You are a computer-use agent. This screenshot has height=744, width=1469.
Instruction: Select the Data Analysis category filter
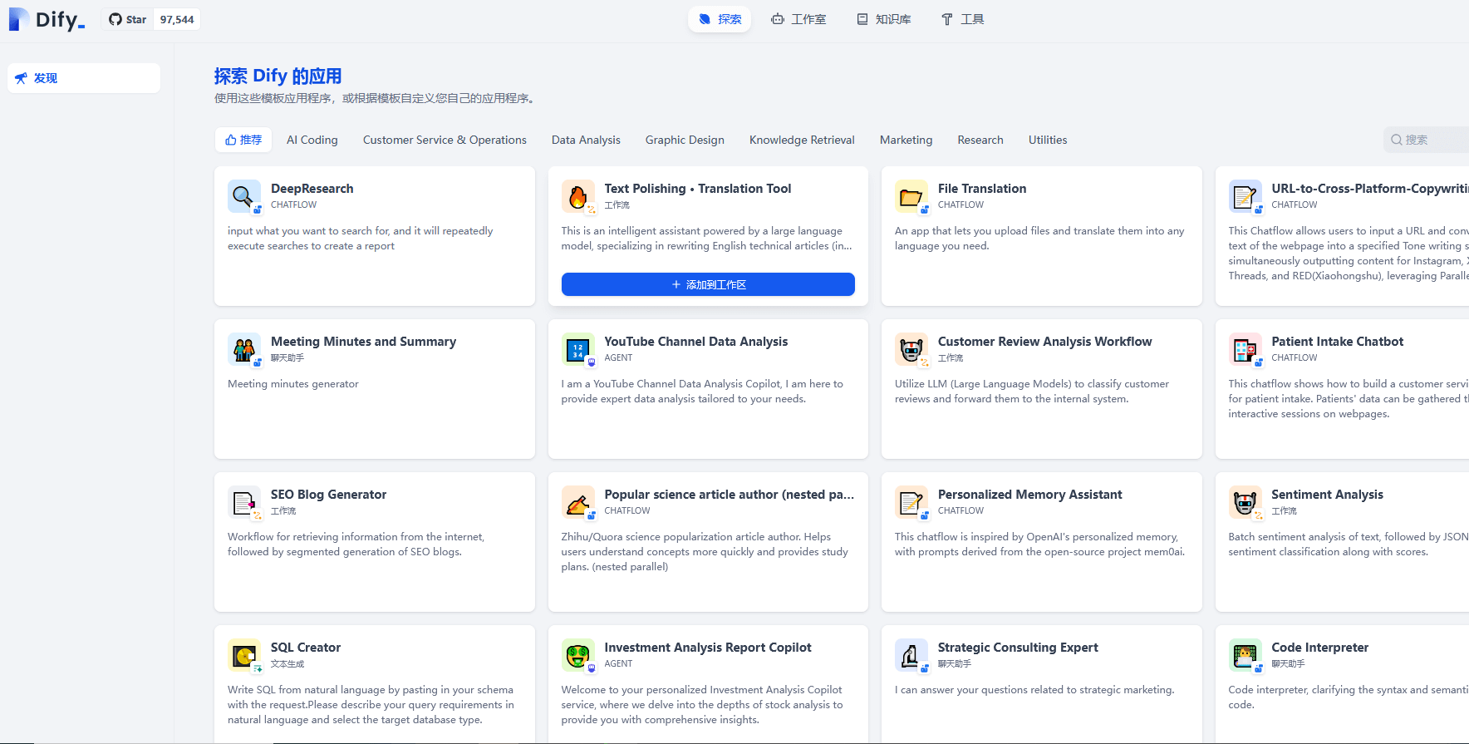tap(586, 140)
